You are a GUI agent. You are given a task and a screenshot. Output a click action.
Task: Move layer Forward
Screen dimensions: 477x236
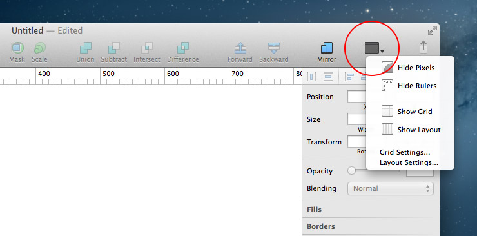click(240, 48)
